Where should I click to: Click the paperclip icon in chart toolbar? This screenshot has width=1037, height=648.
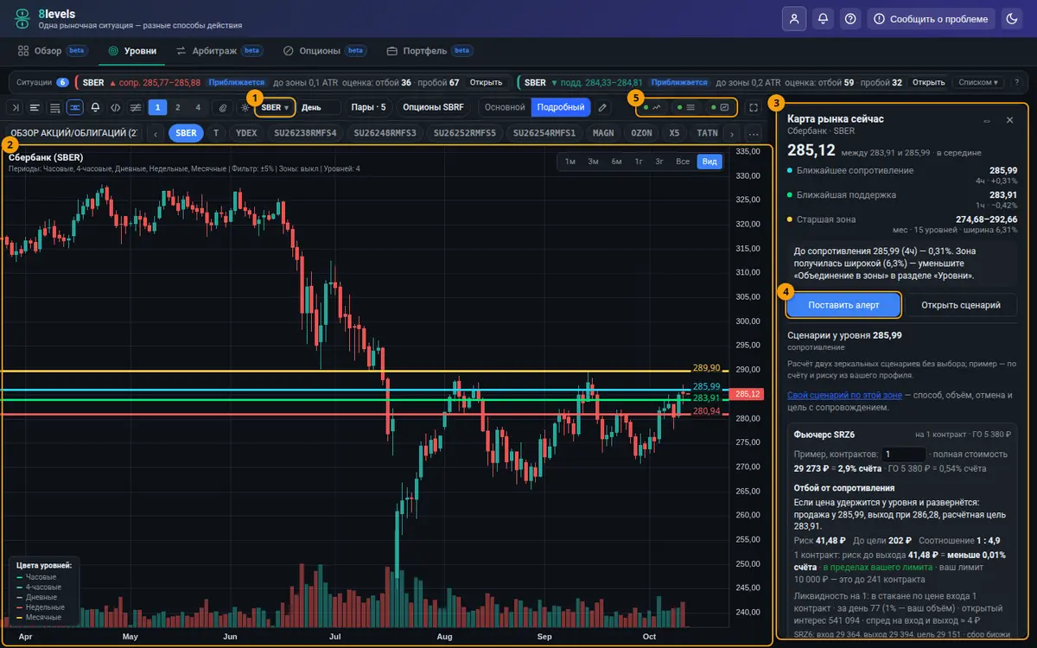222,107
